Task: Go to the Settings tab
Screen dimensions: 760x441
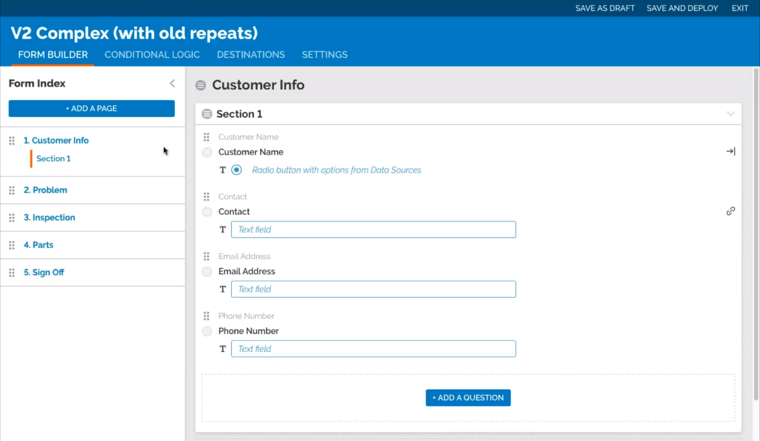Action: pos(325,54)
